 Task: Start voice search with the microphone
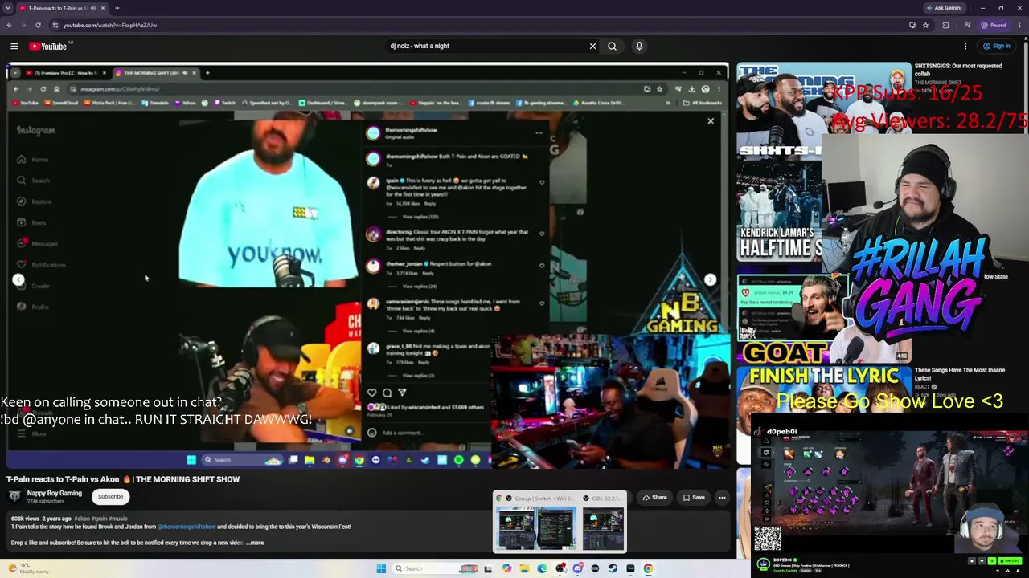coord(639,47)
